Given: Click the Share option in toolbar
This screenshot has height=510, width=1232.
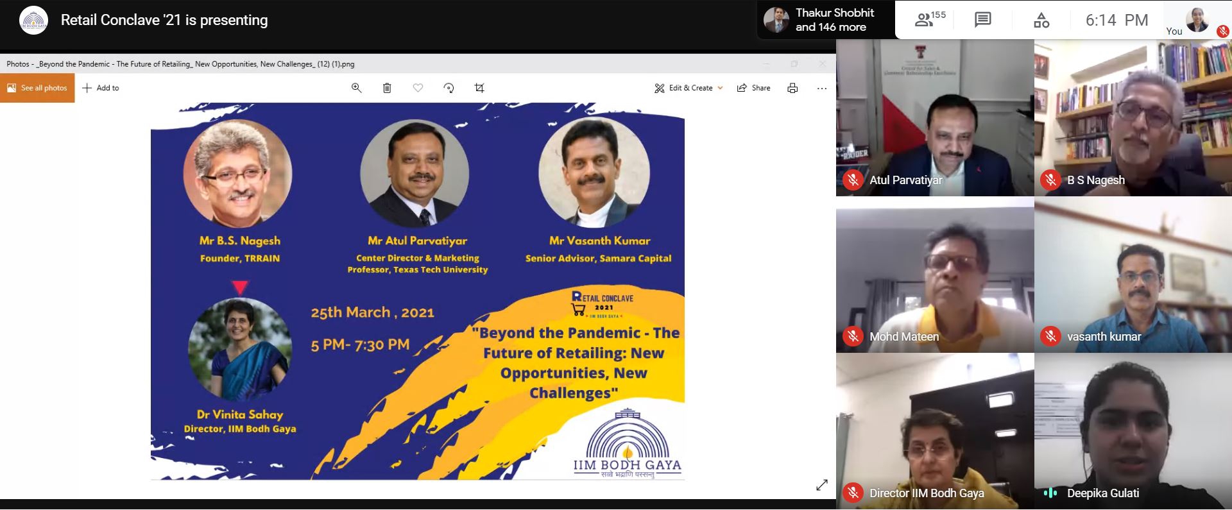Looking at the screenshot, I should [x=754, y=88].
